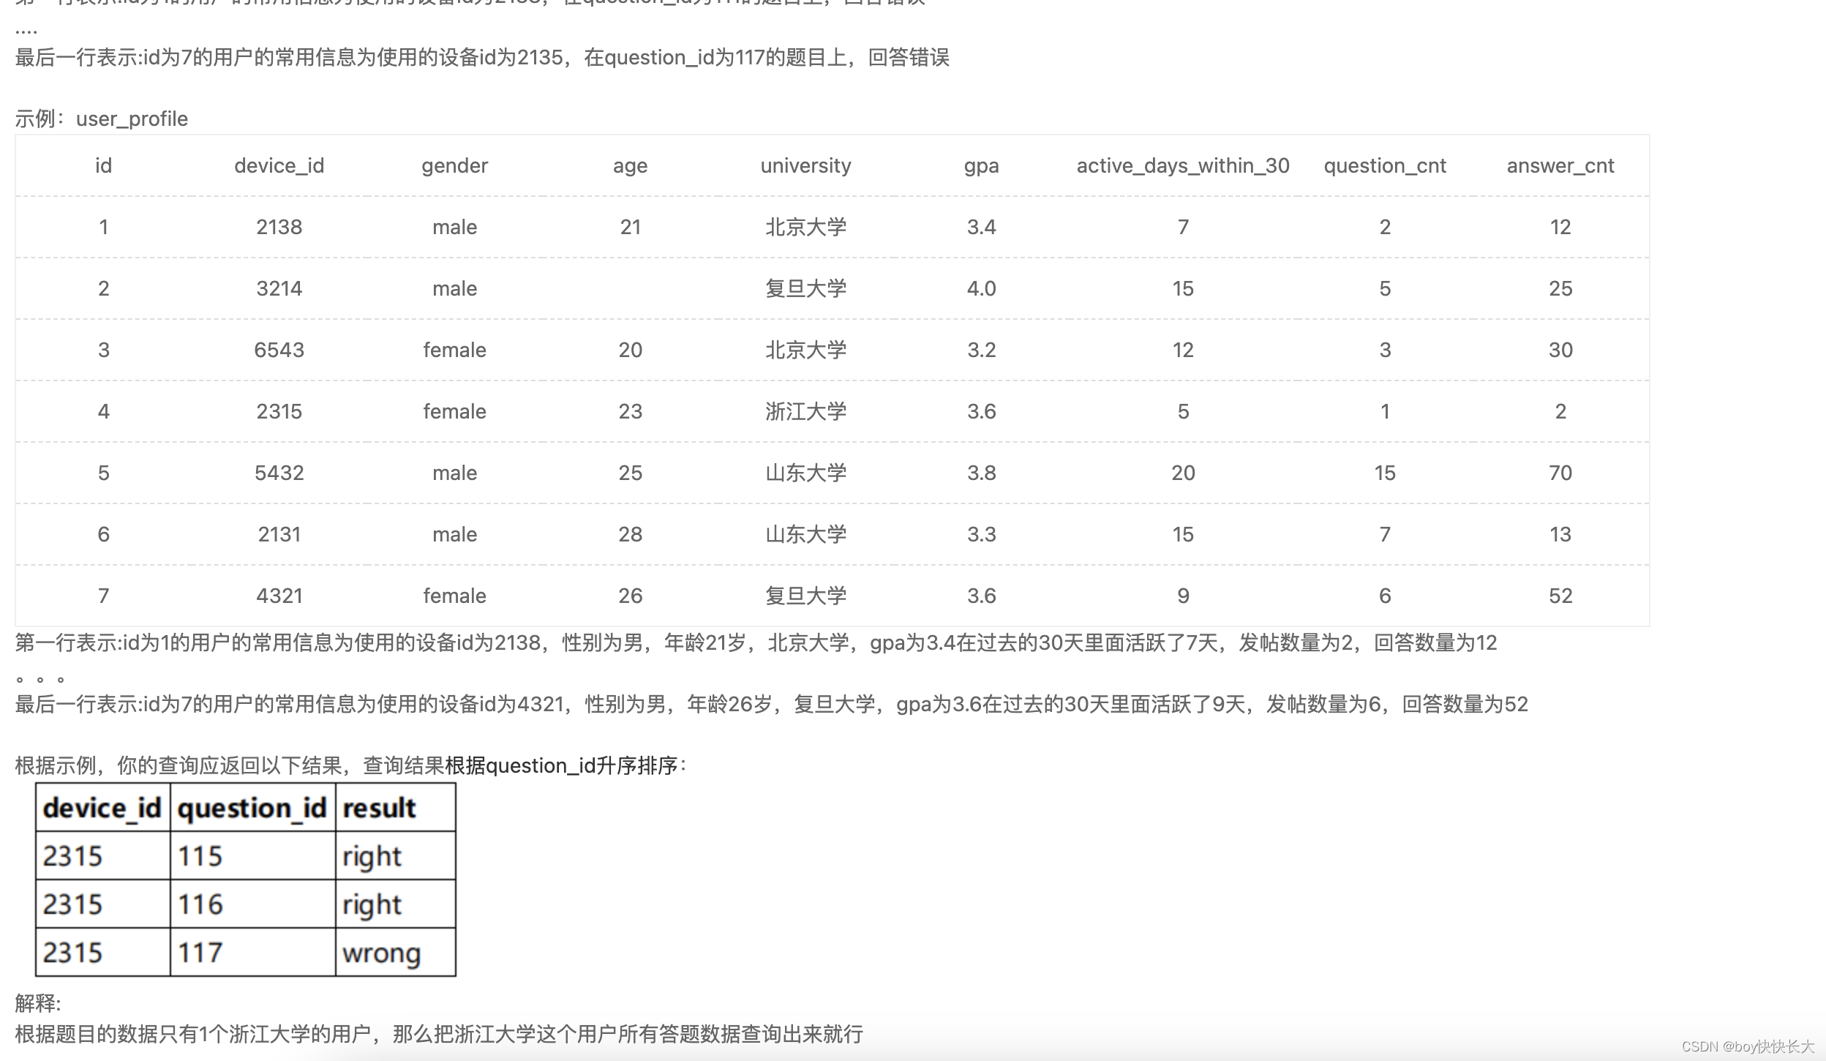Image resolution: width=1826 pixels, height=1061 pixels.
Task: Click active days value '20'
Action: click(1183, 473)
